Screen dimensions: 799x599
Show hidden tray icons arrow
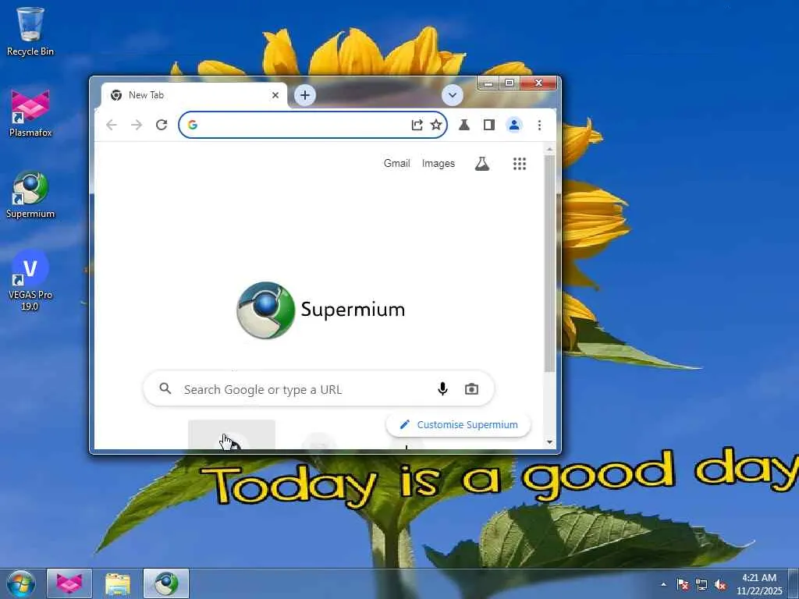click(x=663, y=584)
